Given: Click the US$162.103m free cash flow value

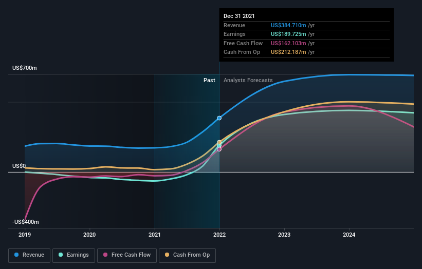Looking at the screenshot, I should (288, 43).
